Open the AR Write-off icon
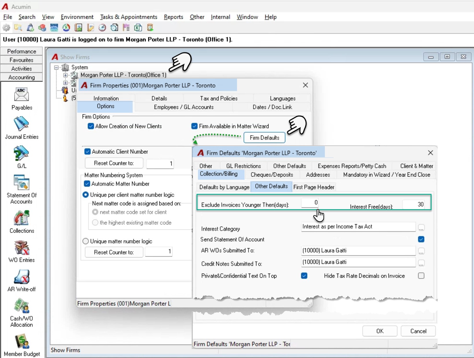Screen dimensions: 474x358 (21, 277)
